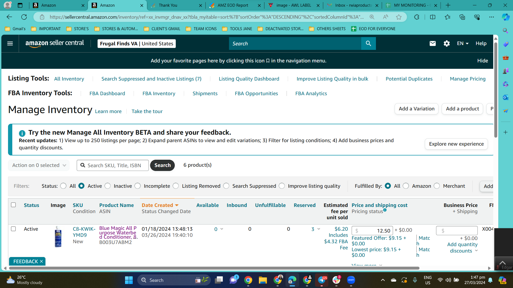
Task: Tick the select-all checkbox in table header
Action: [x=13, y=205]
